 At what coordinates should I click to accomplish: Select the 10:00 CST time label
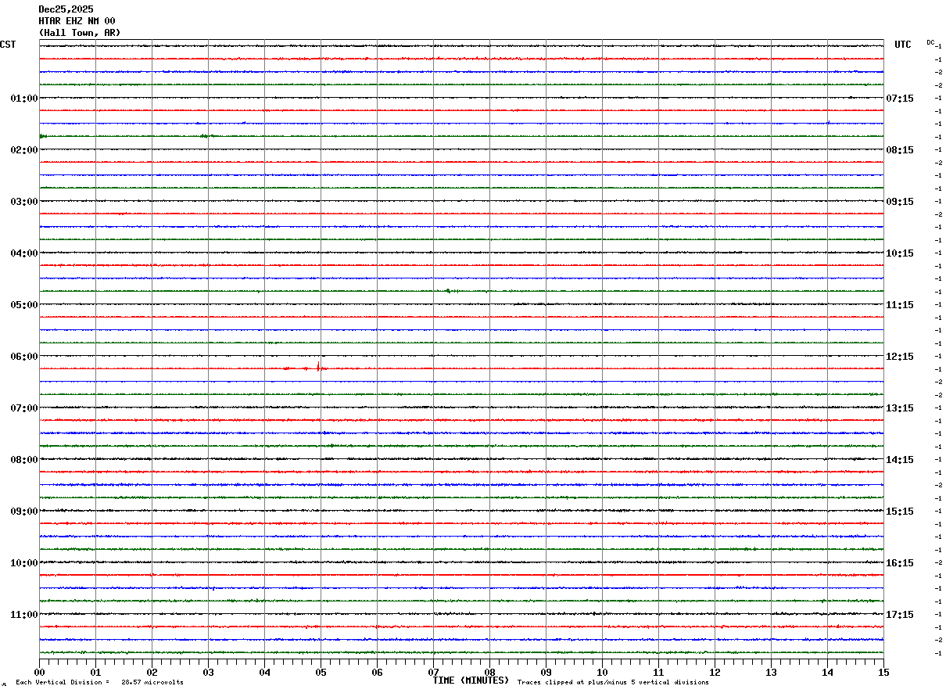[x=24, y=562]
